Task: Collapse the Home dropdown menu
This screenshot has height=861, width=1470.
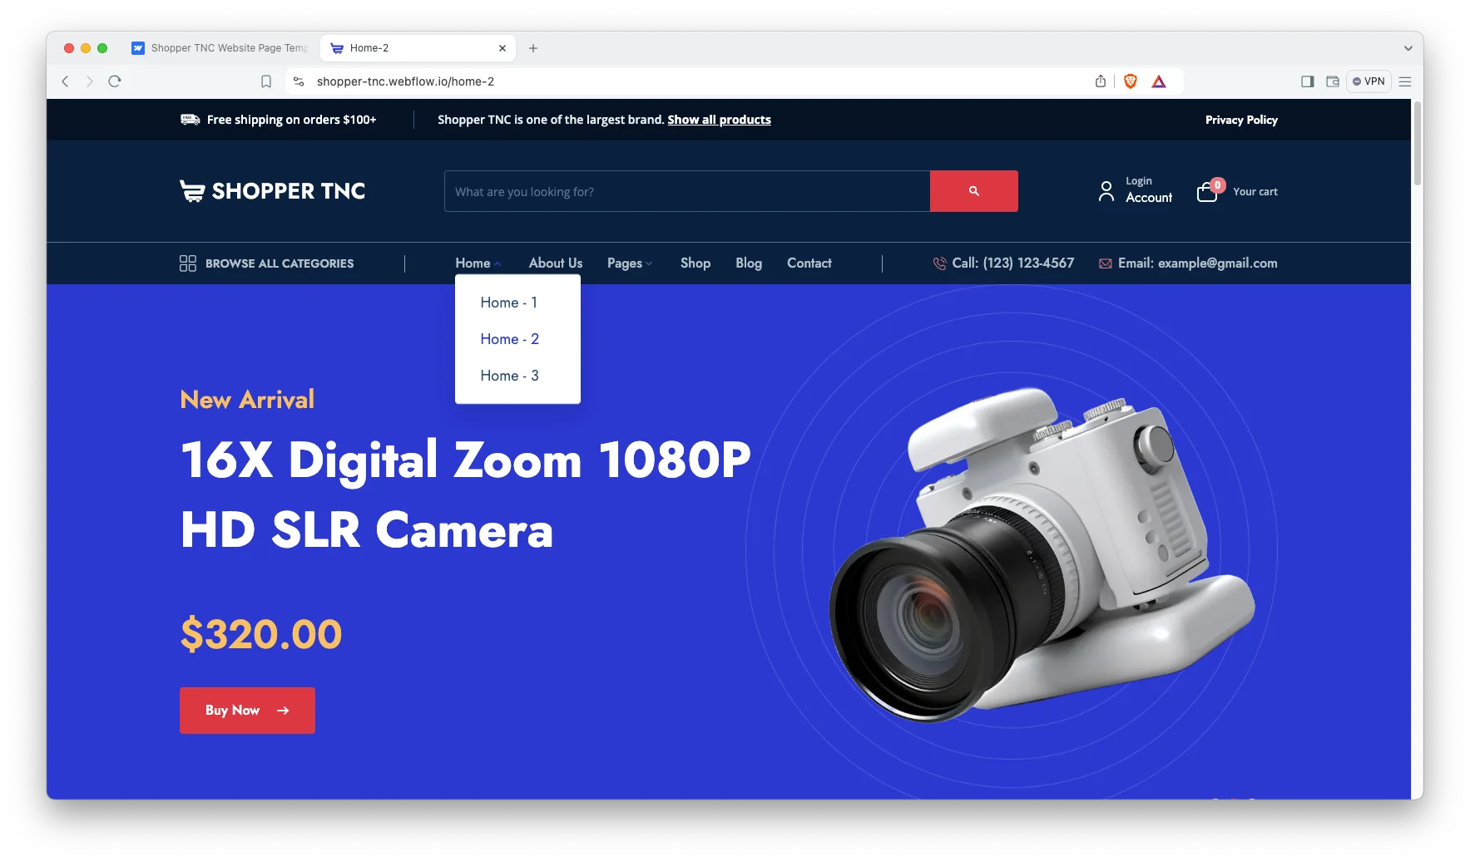Action: [x=478, y=263]
